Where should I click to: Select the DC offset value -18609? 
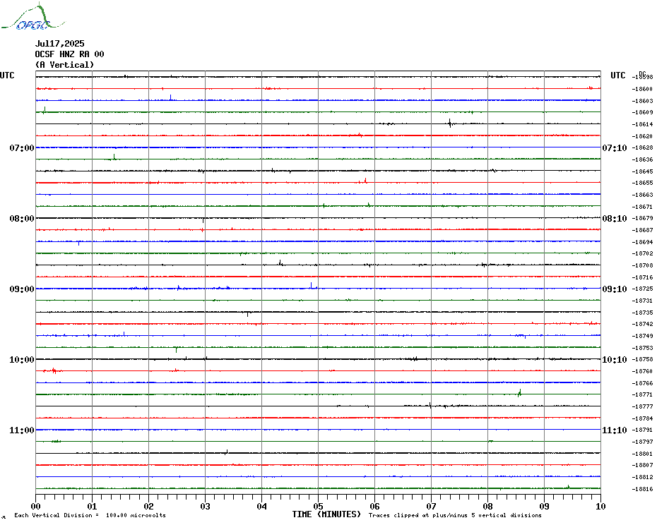pyautogui.click(x=642, y=113)
